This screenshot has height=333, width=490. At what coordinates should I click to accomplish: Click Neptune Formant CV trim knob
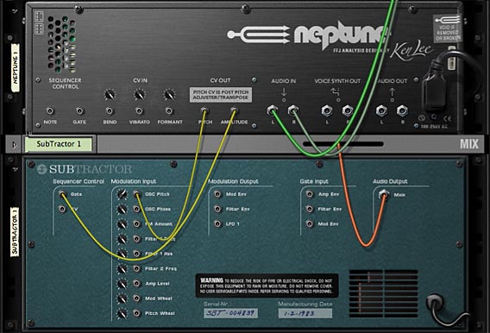click(169, 94)
